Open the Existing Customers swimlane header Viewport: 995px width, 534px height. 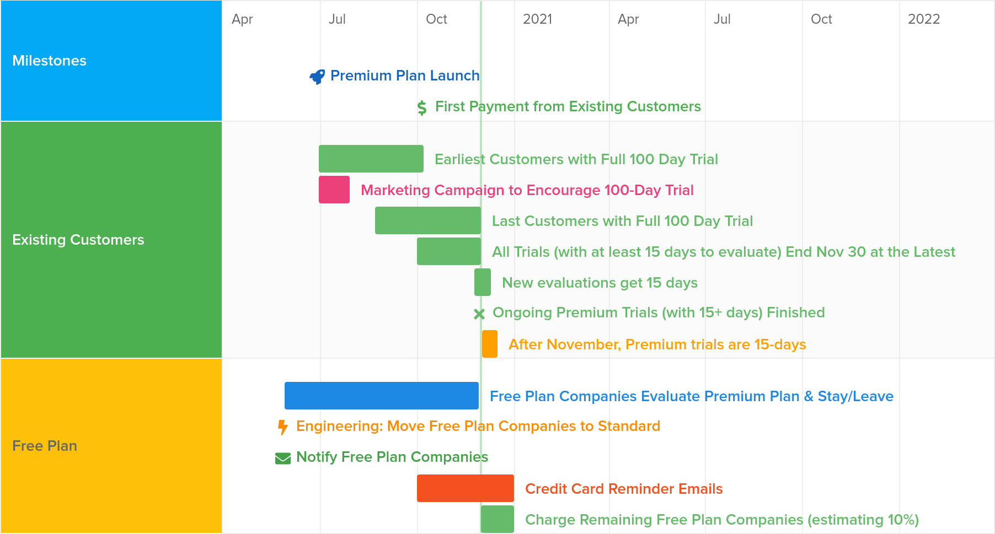[111, 240]
